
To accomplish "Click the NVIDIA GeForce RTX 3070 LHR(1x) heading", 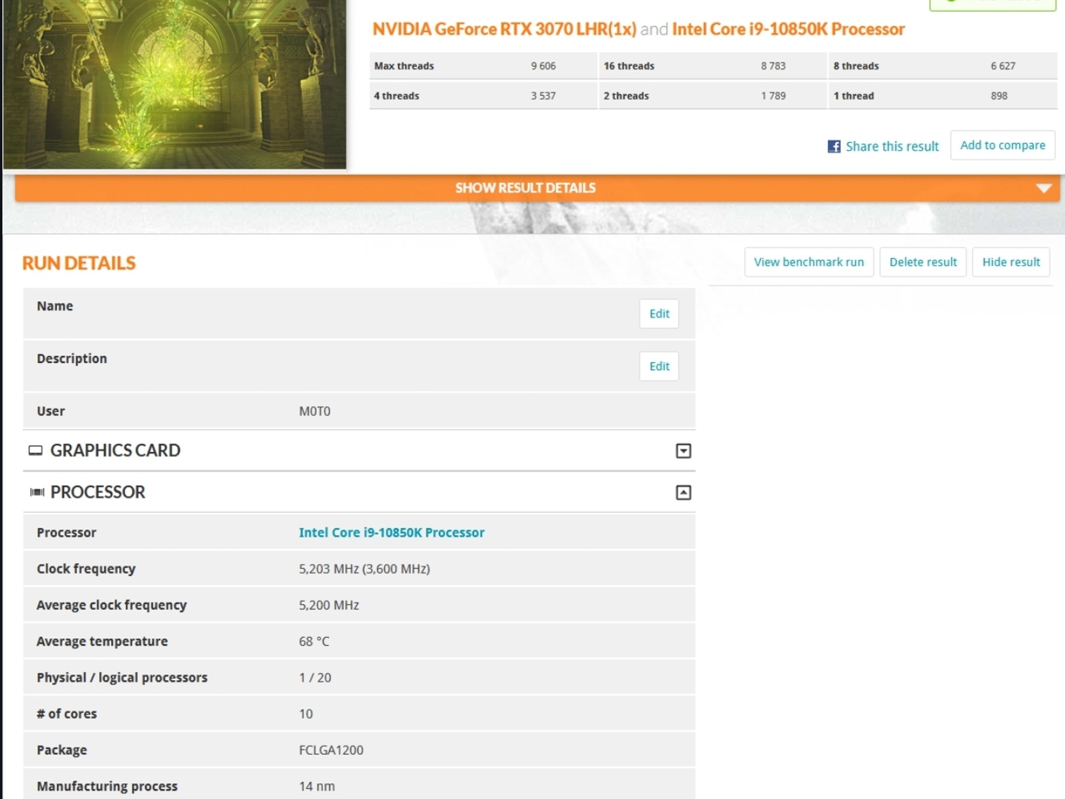I will 503,29.
